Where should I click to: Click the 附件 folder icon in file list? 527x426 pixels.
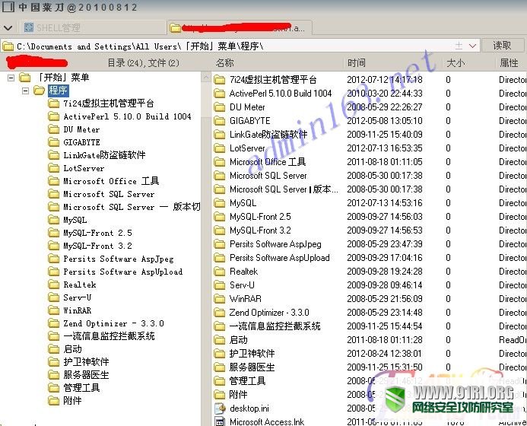pos(220,395)
